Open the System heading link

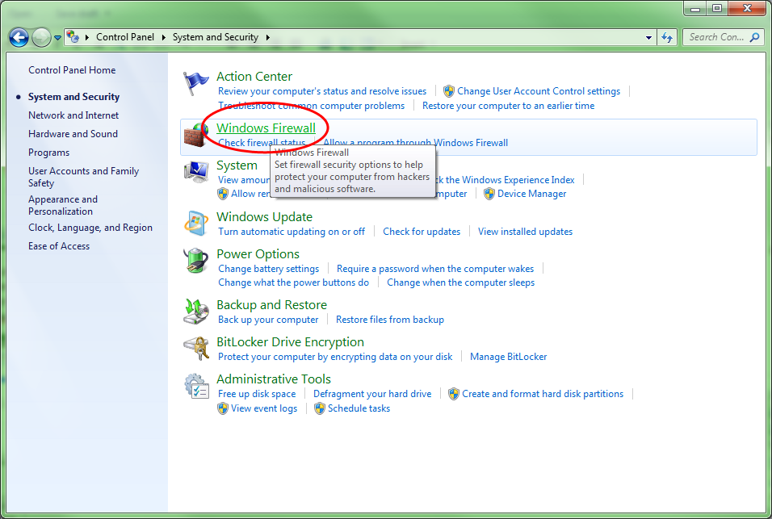tap(237, 165)
